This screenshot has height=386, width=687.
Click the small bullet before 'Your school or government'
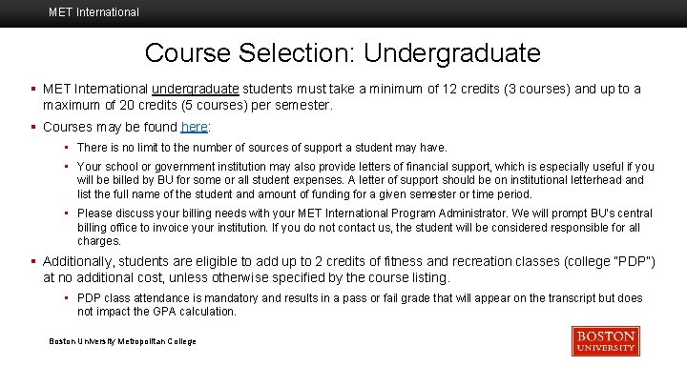(x=66, y=167)
